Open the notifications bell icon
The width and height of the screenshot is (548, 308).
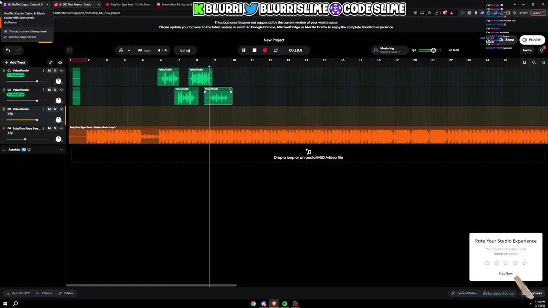coord(542,50)
